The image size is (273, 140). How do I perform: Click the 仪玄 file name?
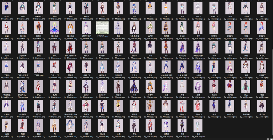[x=7, y=135]
